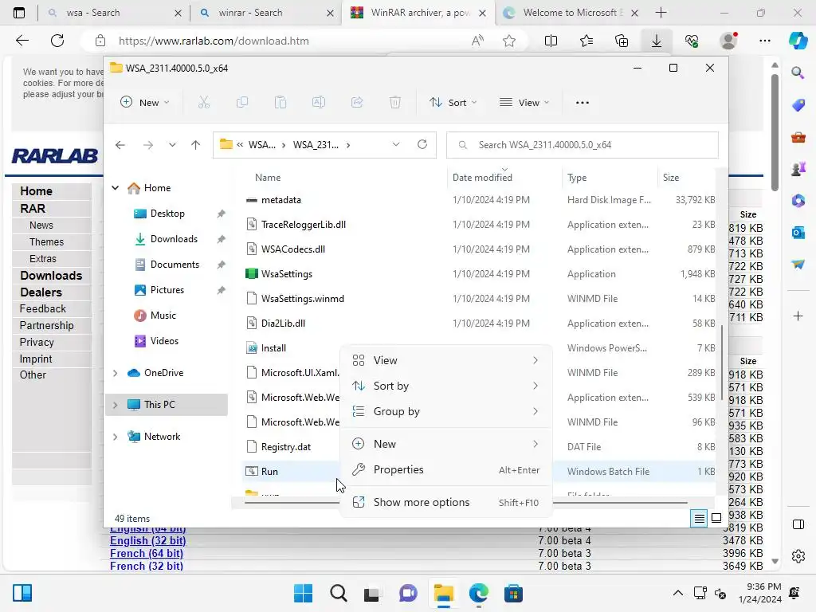Viewport: 816px width, 612px height.
Task: Refresh the Explorer folder view
Action: [x=422, y=145]
